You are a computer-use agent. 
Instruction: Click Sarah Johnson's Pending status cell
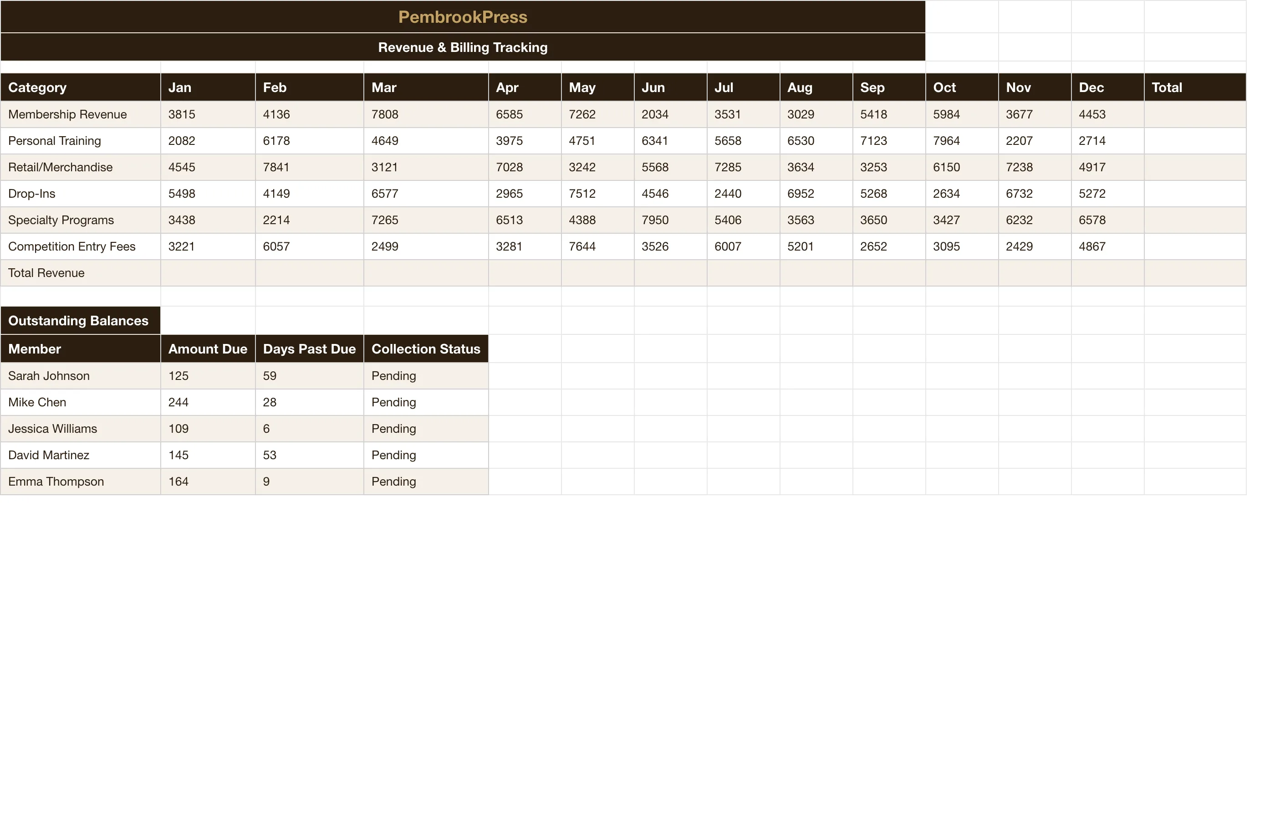[426, 376]
